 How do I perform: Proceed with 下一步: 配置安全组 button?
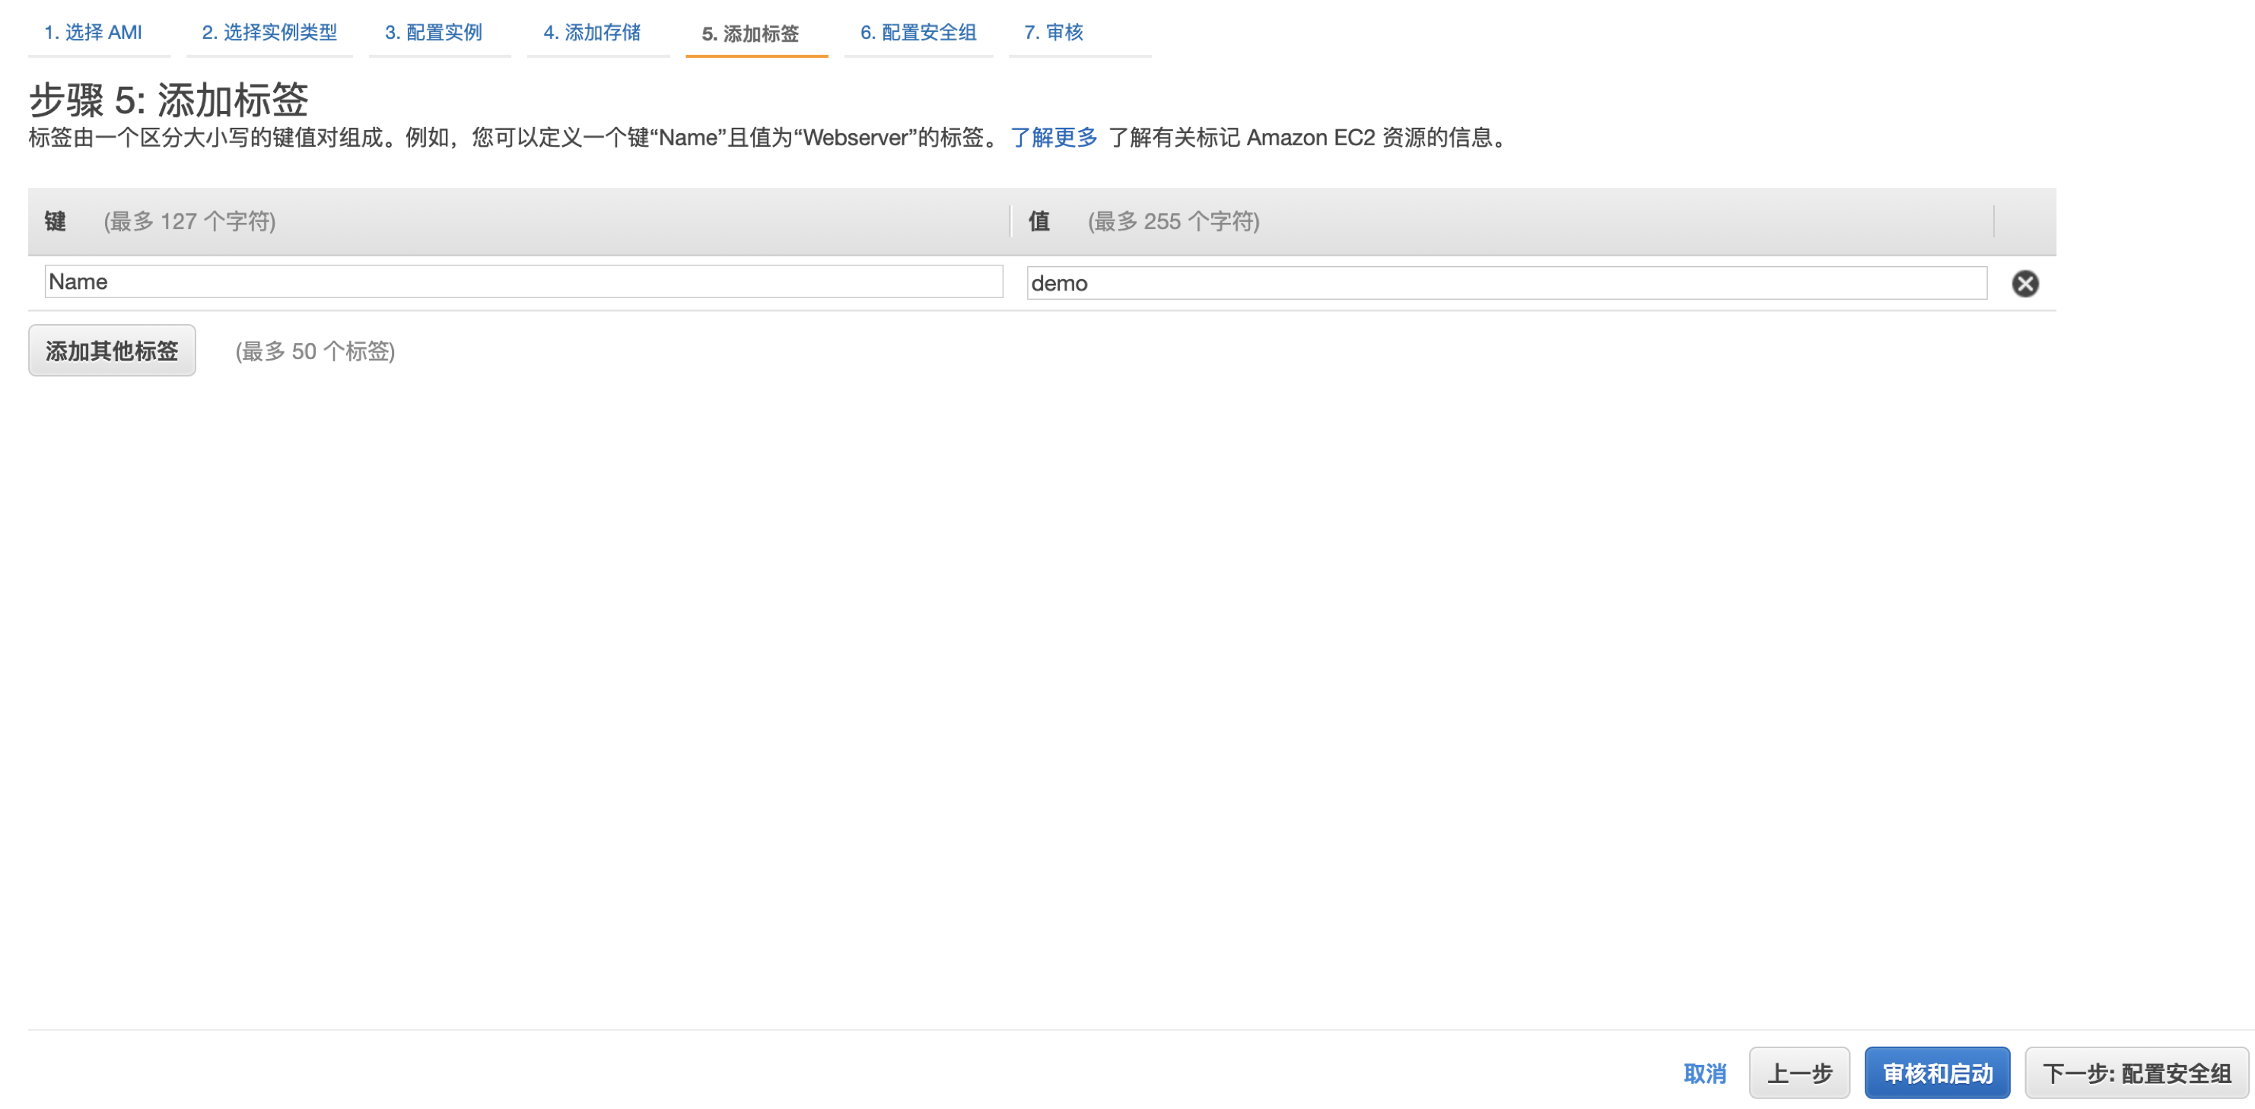click(2136, 1073)
